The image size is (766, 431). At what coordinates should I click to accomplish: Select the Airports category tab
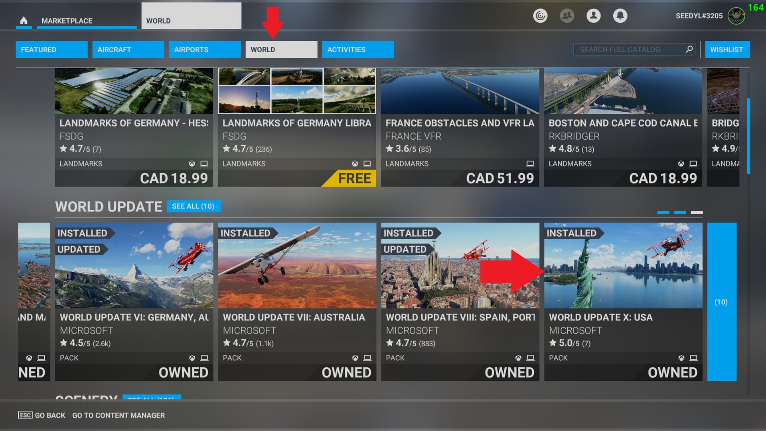click(x=205, y=49)
